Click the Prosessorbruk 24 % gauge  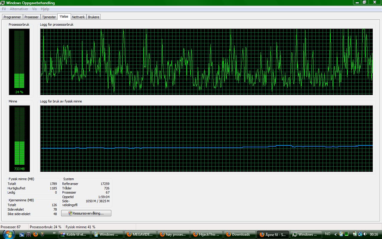[19, 62]
